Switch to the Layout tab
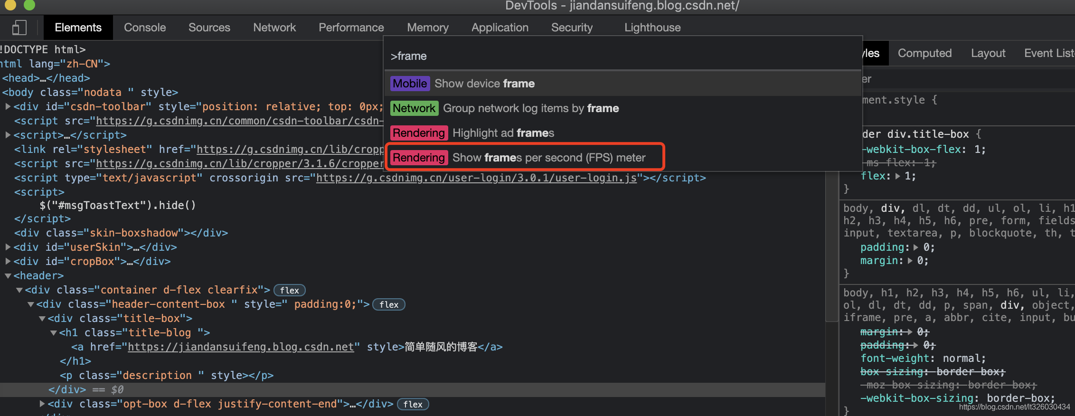The image size is (1075, 416). [x=988, y=53]
